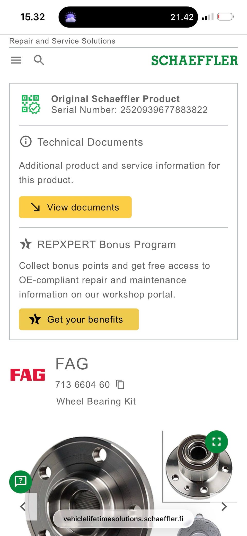Open the hamburger navigation menu
247x536 pixels.
[16, 60]
